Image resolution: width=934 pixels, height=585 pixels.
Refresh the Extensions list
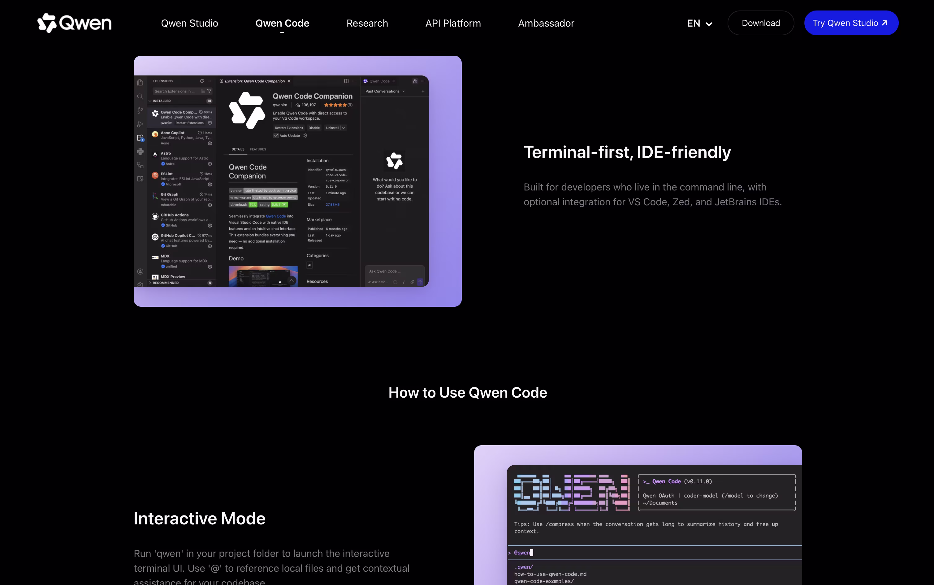point(202,81)
